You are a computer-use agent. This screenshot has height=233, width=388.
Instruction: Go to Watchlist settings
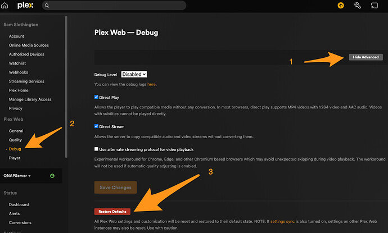17,63
